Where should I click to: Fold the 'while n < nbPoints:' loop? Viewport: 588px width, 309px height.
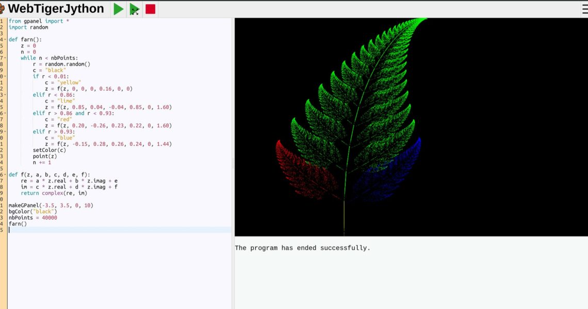point(6,58)
